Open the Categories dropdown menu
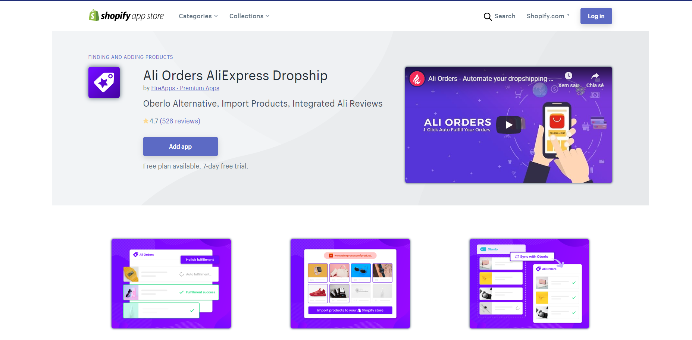Screen dimensions: 692x340 [198, 16]
